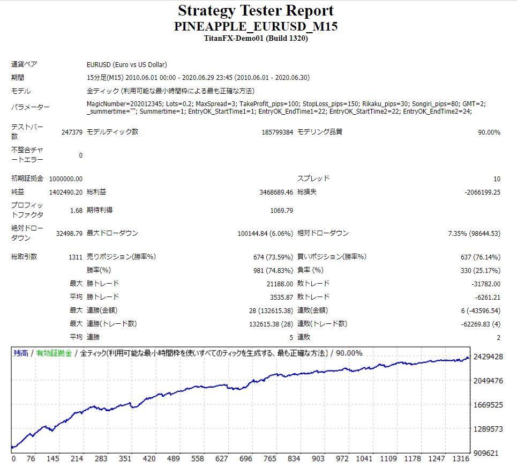The height and width of the screenshot is (467, 517).
Task: Click the profit factor value 1.68
Action: click(76, 210)
